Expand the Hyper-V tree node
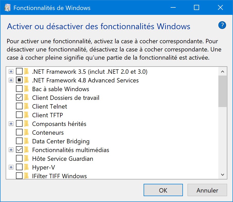The image size is (233, 202). point(11,167)
